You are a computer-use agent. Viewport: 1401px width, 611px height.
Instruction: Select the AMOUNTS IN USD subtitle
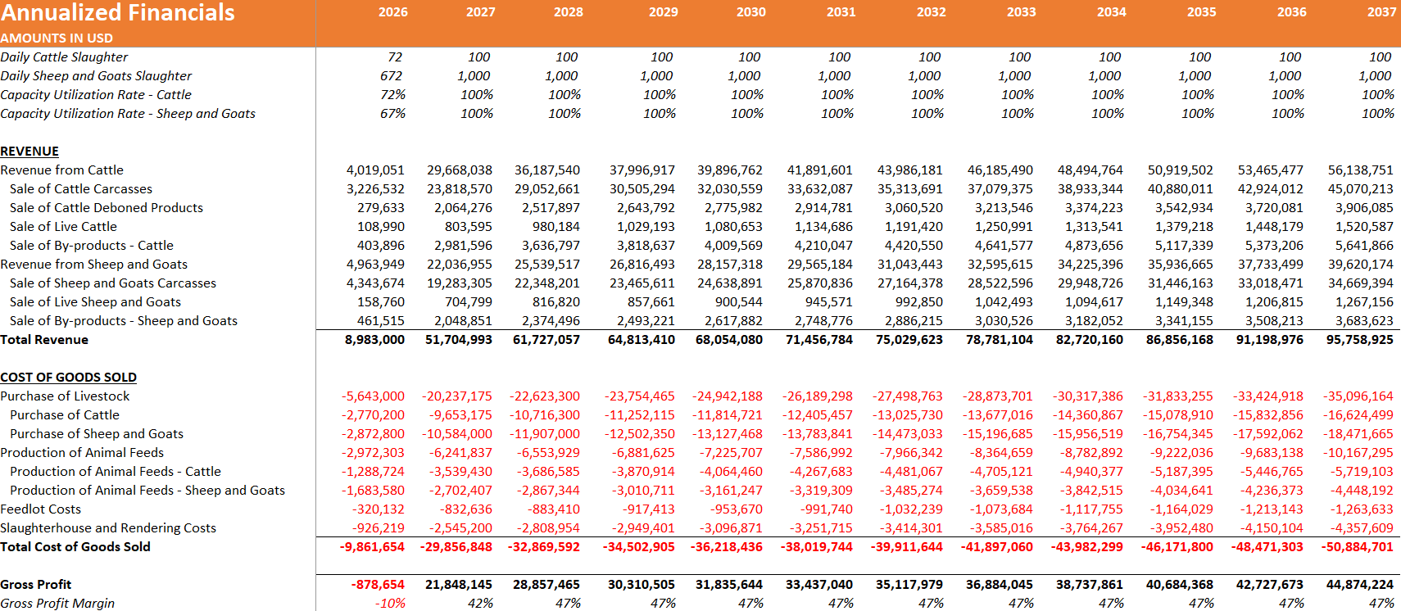[57, 38]
